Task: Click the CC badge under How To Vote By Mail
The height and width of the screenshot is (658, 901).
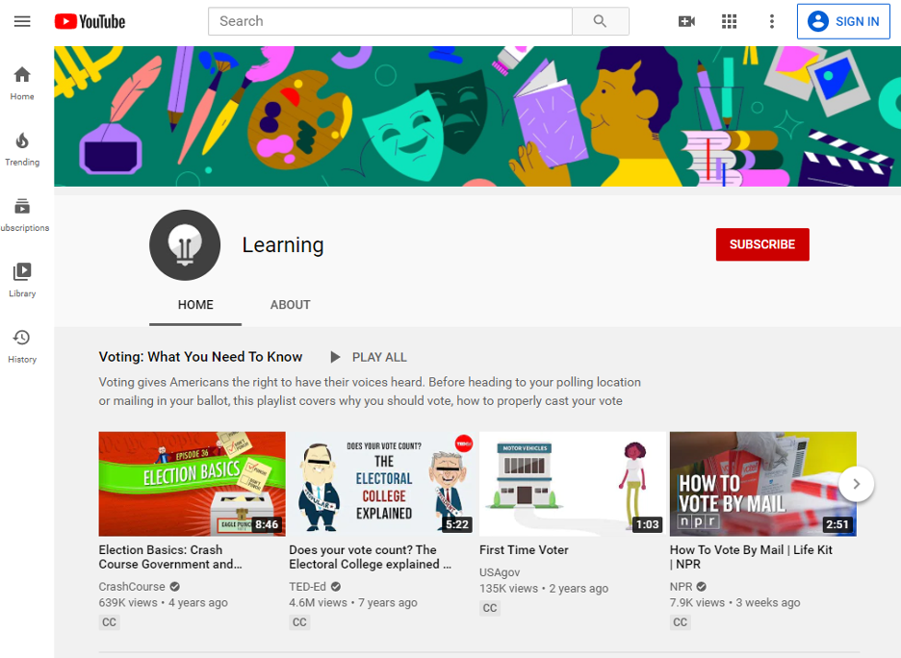Action: click(x=681, y=621)
